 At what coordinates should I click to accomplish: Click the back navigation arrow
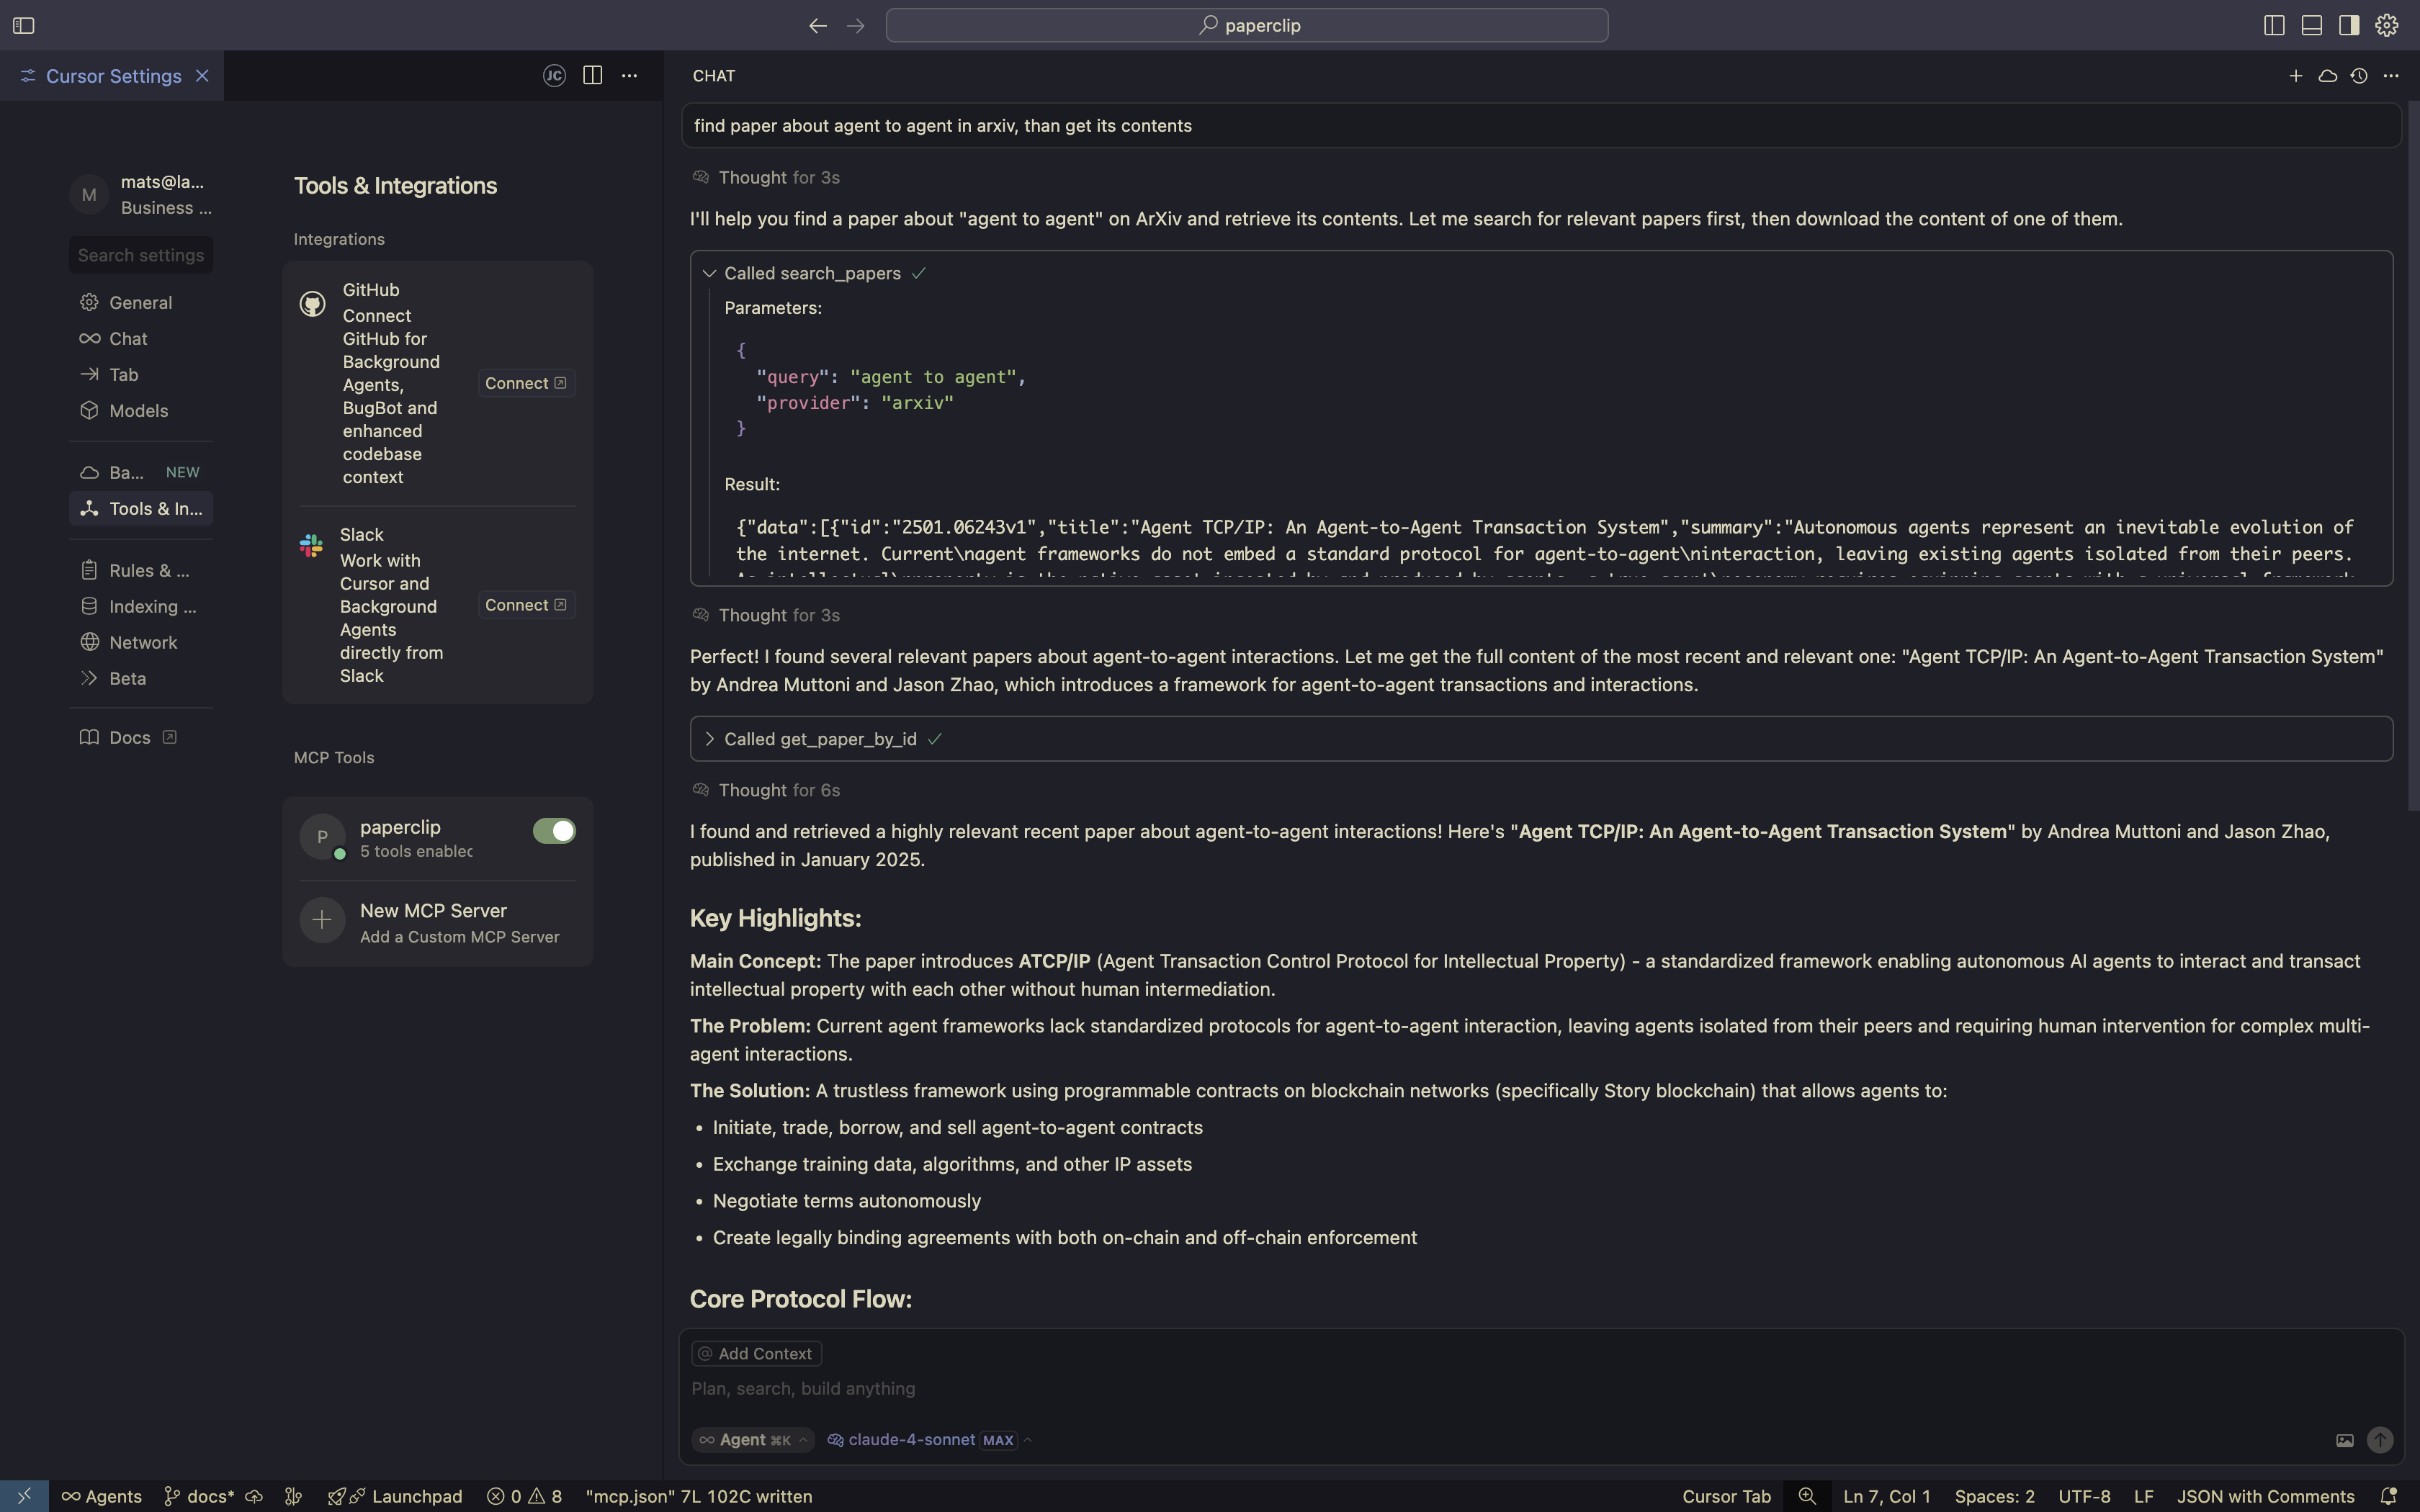click(x=817, y=26)
